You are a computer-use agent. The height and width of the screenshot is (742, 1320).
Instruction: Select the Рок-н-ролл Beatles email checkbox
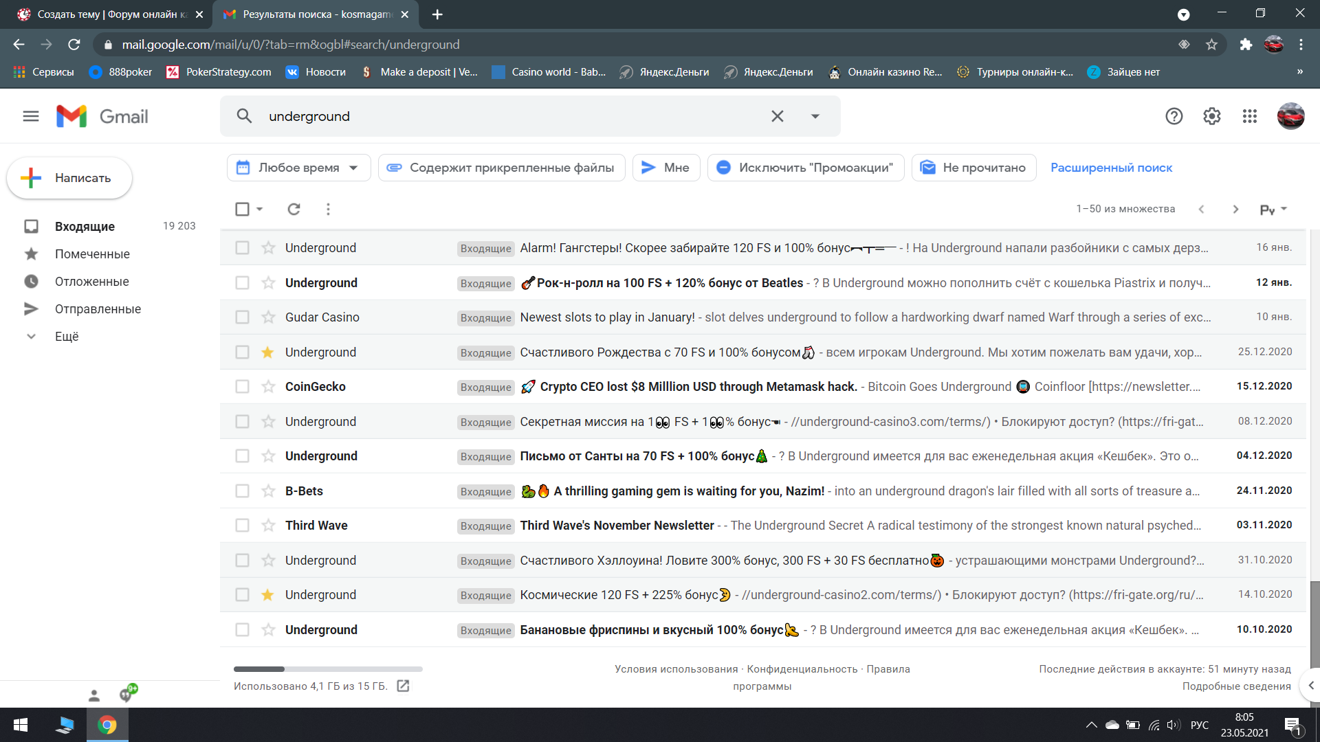point(242,282)
